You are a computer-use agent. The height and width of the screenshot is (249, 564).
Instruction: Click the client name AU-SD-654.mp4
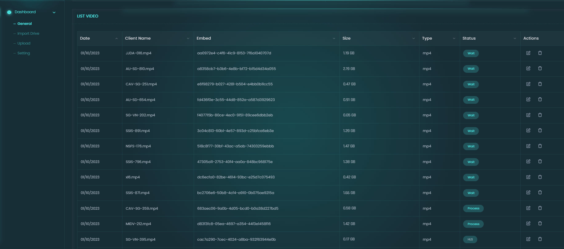(x=141, y=100)
